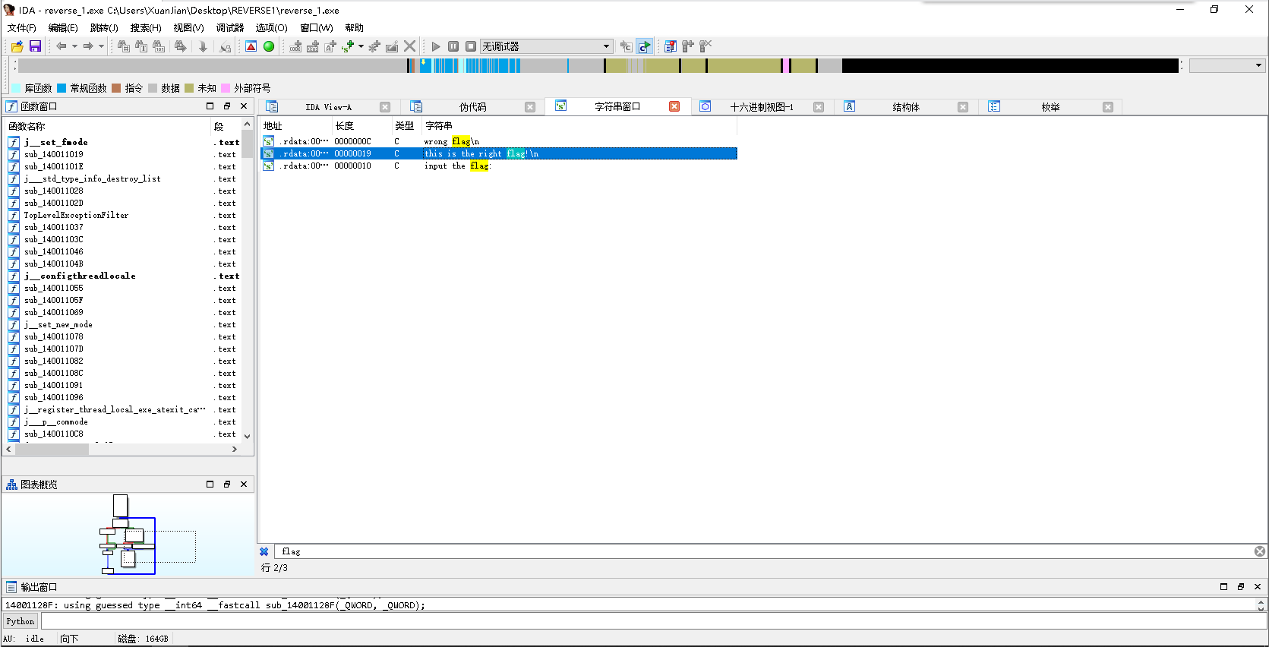Click the down arrow jump toolbar icon
Screen dimensions: 1269x647
tap(203, 46)
